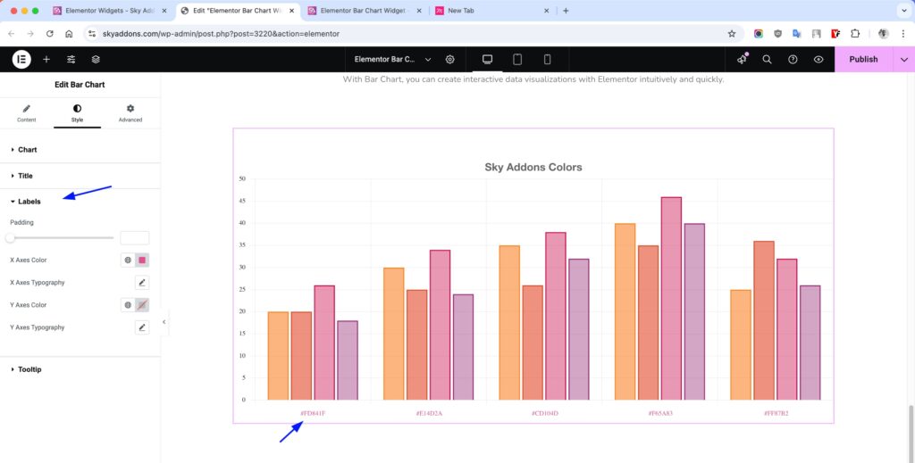Click Y Axes Color global globe icon
915x463 pixels.
click(x=128, y=305)
